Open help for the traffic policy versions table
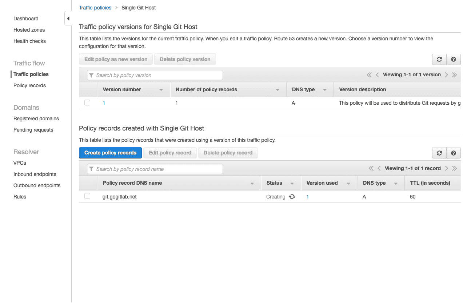 click(x=453, y=59)
